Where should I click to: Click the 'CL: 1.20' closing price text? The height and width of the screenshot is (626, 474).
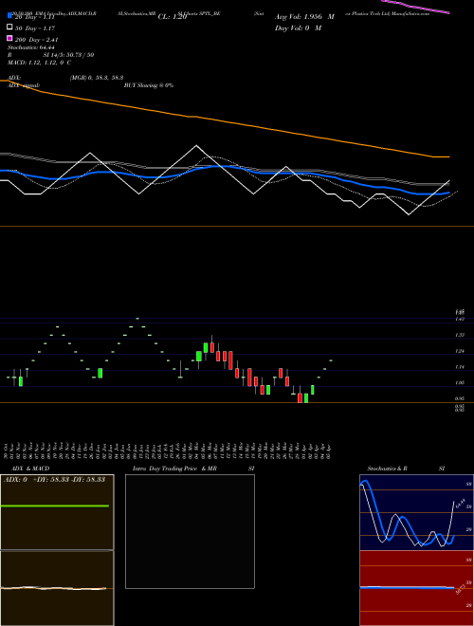(x=173, y=17)
